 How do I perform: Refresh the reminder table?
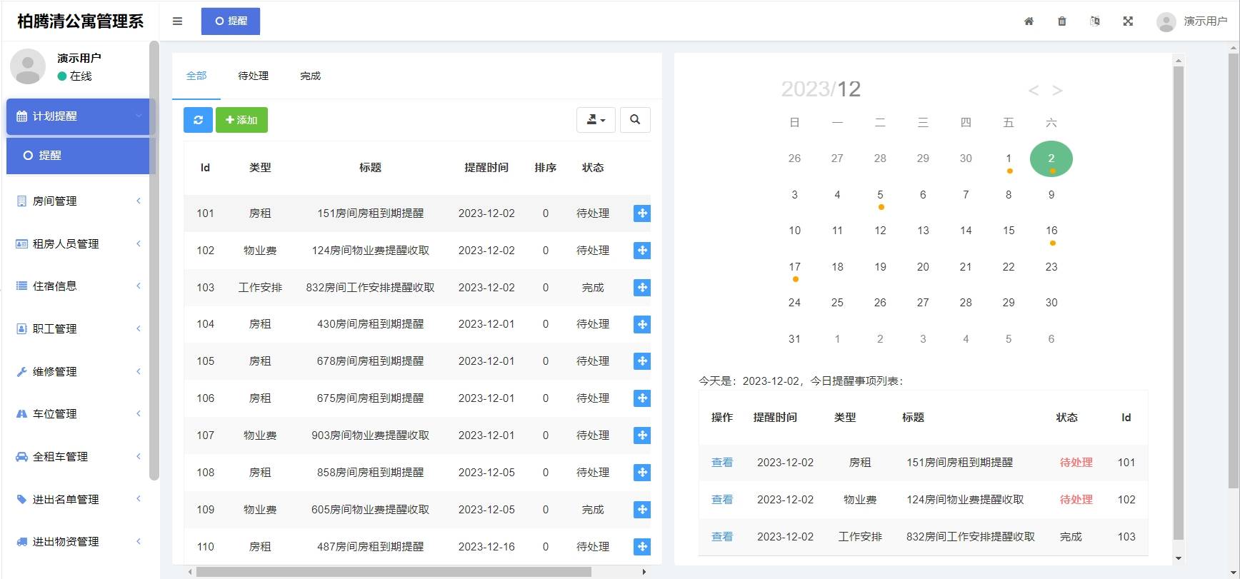point(198,120)
